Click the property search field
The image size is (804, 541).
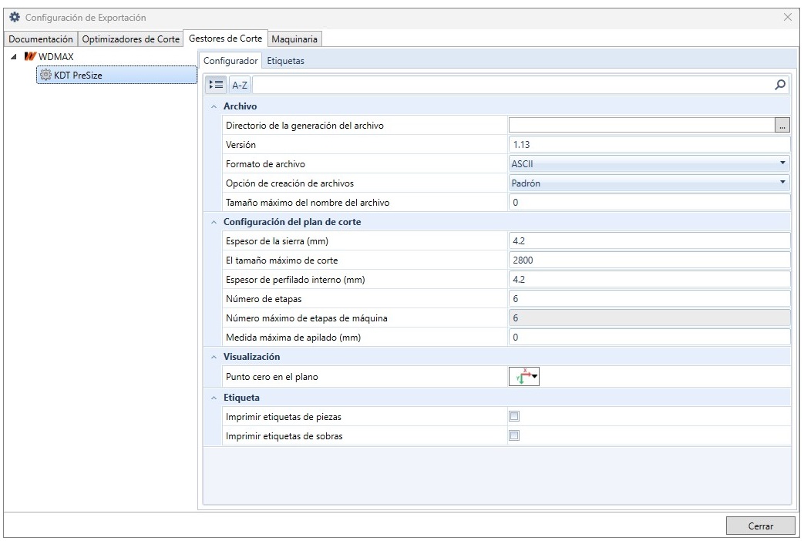coord(513,85)
